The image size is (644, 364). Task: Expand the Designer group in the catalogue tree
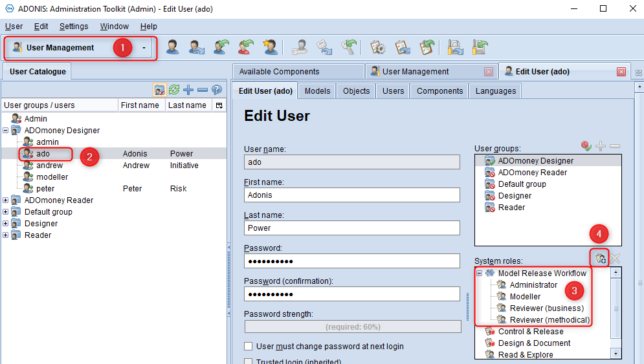[x=5, y=224]
